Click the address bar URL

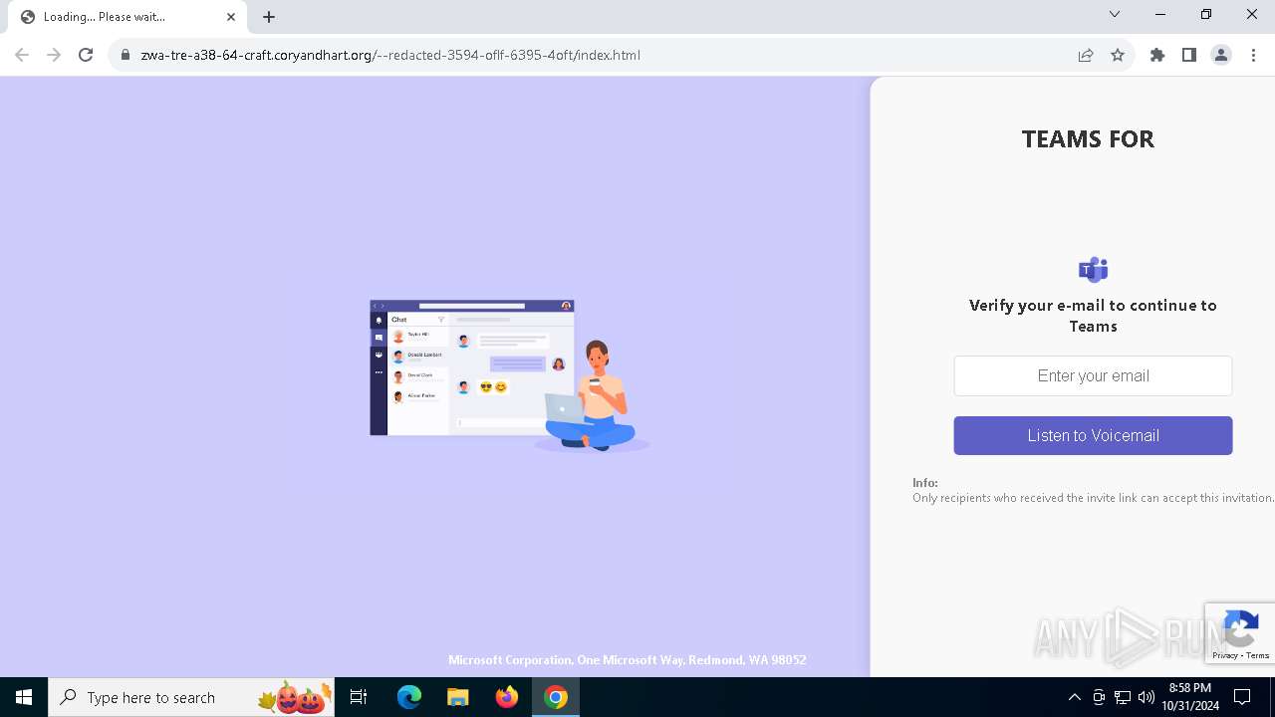(x=390, y=55)
